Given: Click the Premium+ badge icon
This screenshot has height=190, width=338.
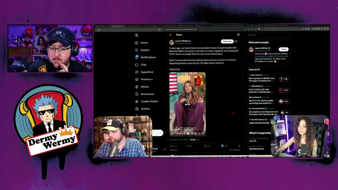Looking at the screenshot, I should coord(137,79).
